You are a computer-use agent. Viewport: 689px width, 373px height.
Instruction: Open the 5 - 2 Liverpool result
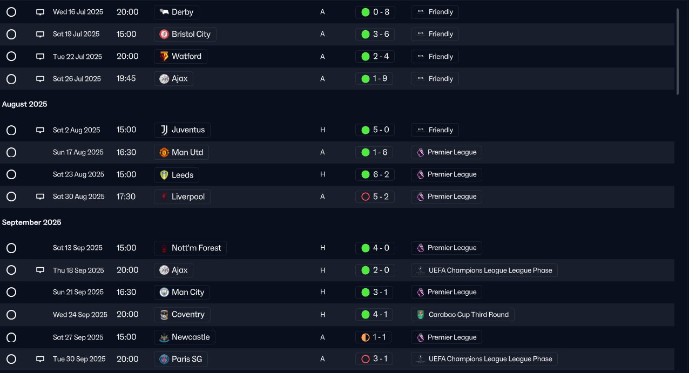coord(375,196)
